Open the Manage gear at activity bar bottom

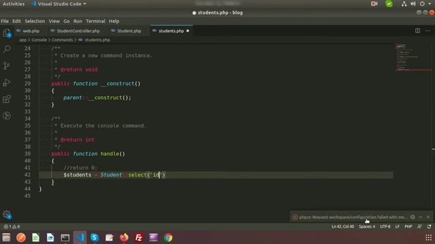(7, 215)
